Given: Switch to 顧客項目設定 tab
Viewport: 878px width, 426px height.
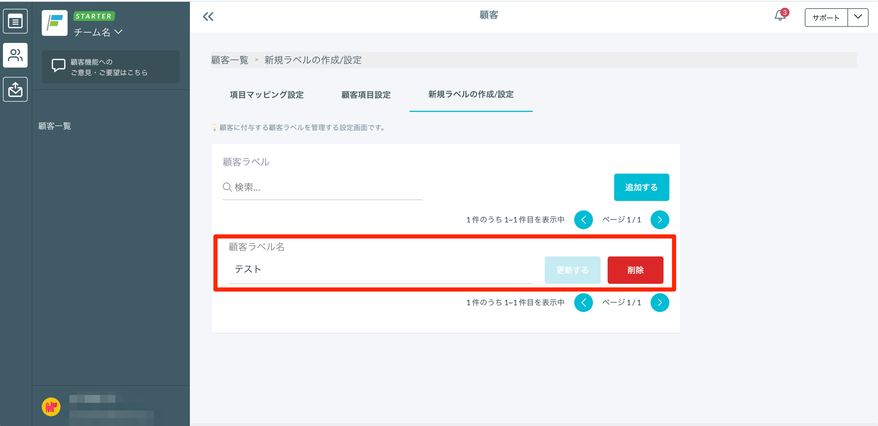Looking at the screenshot, I should click(x=366, y=95).
